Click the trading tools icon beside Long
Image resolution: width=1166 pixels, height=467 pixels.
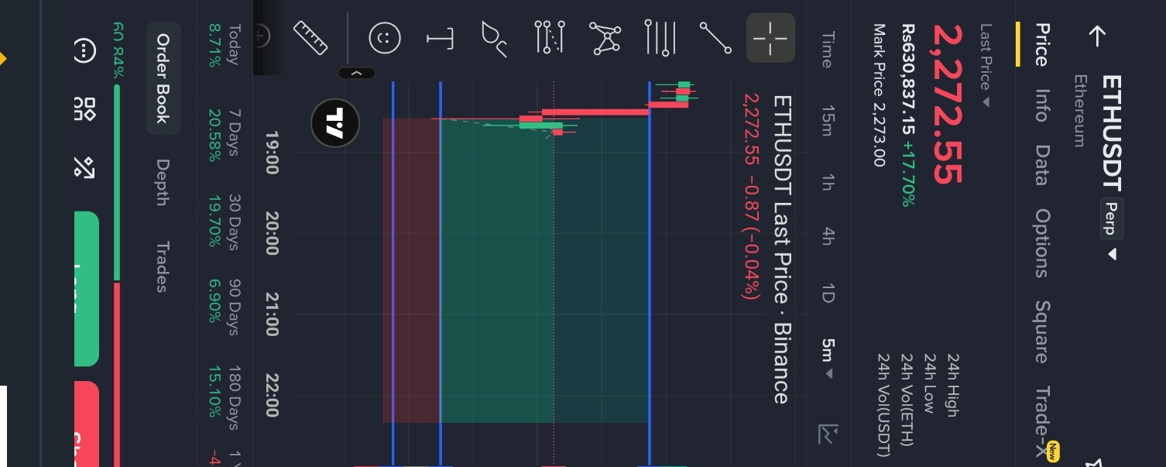point(84,167)
